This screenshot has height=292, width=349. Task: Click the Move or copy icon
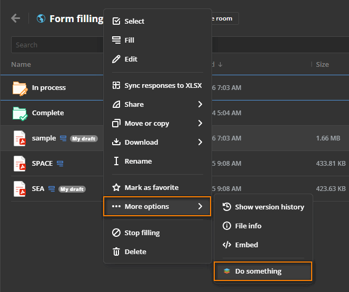click(x=116, y=123)
